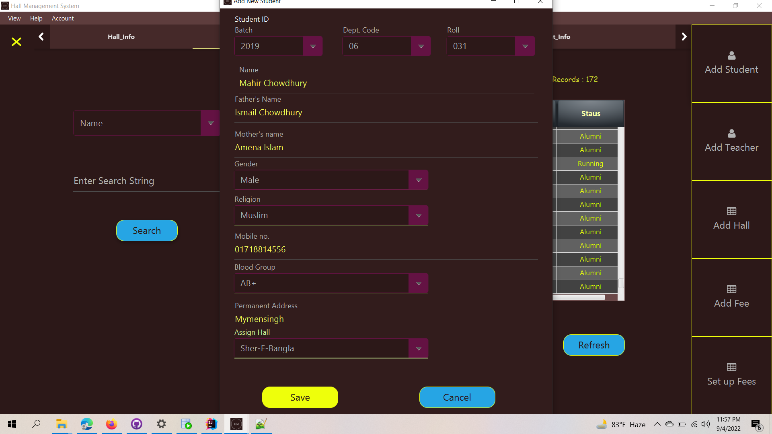
Task: Open the Blood Group AB+ dropdown
Action: pos(418,283)
